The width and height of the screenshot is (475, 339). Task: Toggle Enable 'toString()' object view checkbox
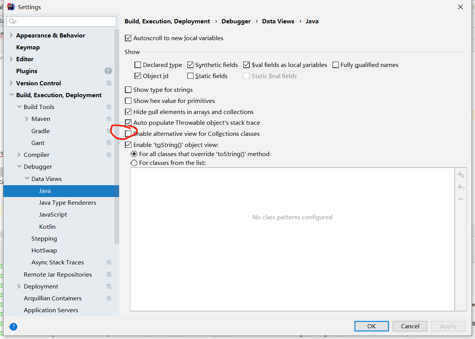pos(128,145)
